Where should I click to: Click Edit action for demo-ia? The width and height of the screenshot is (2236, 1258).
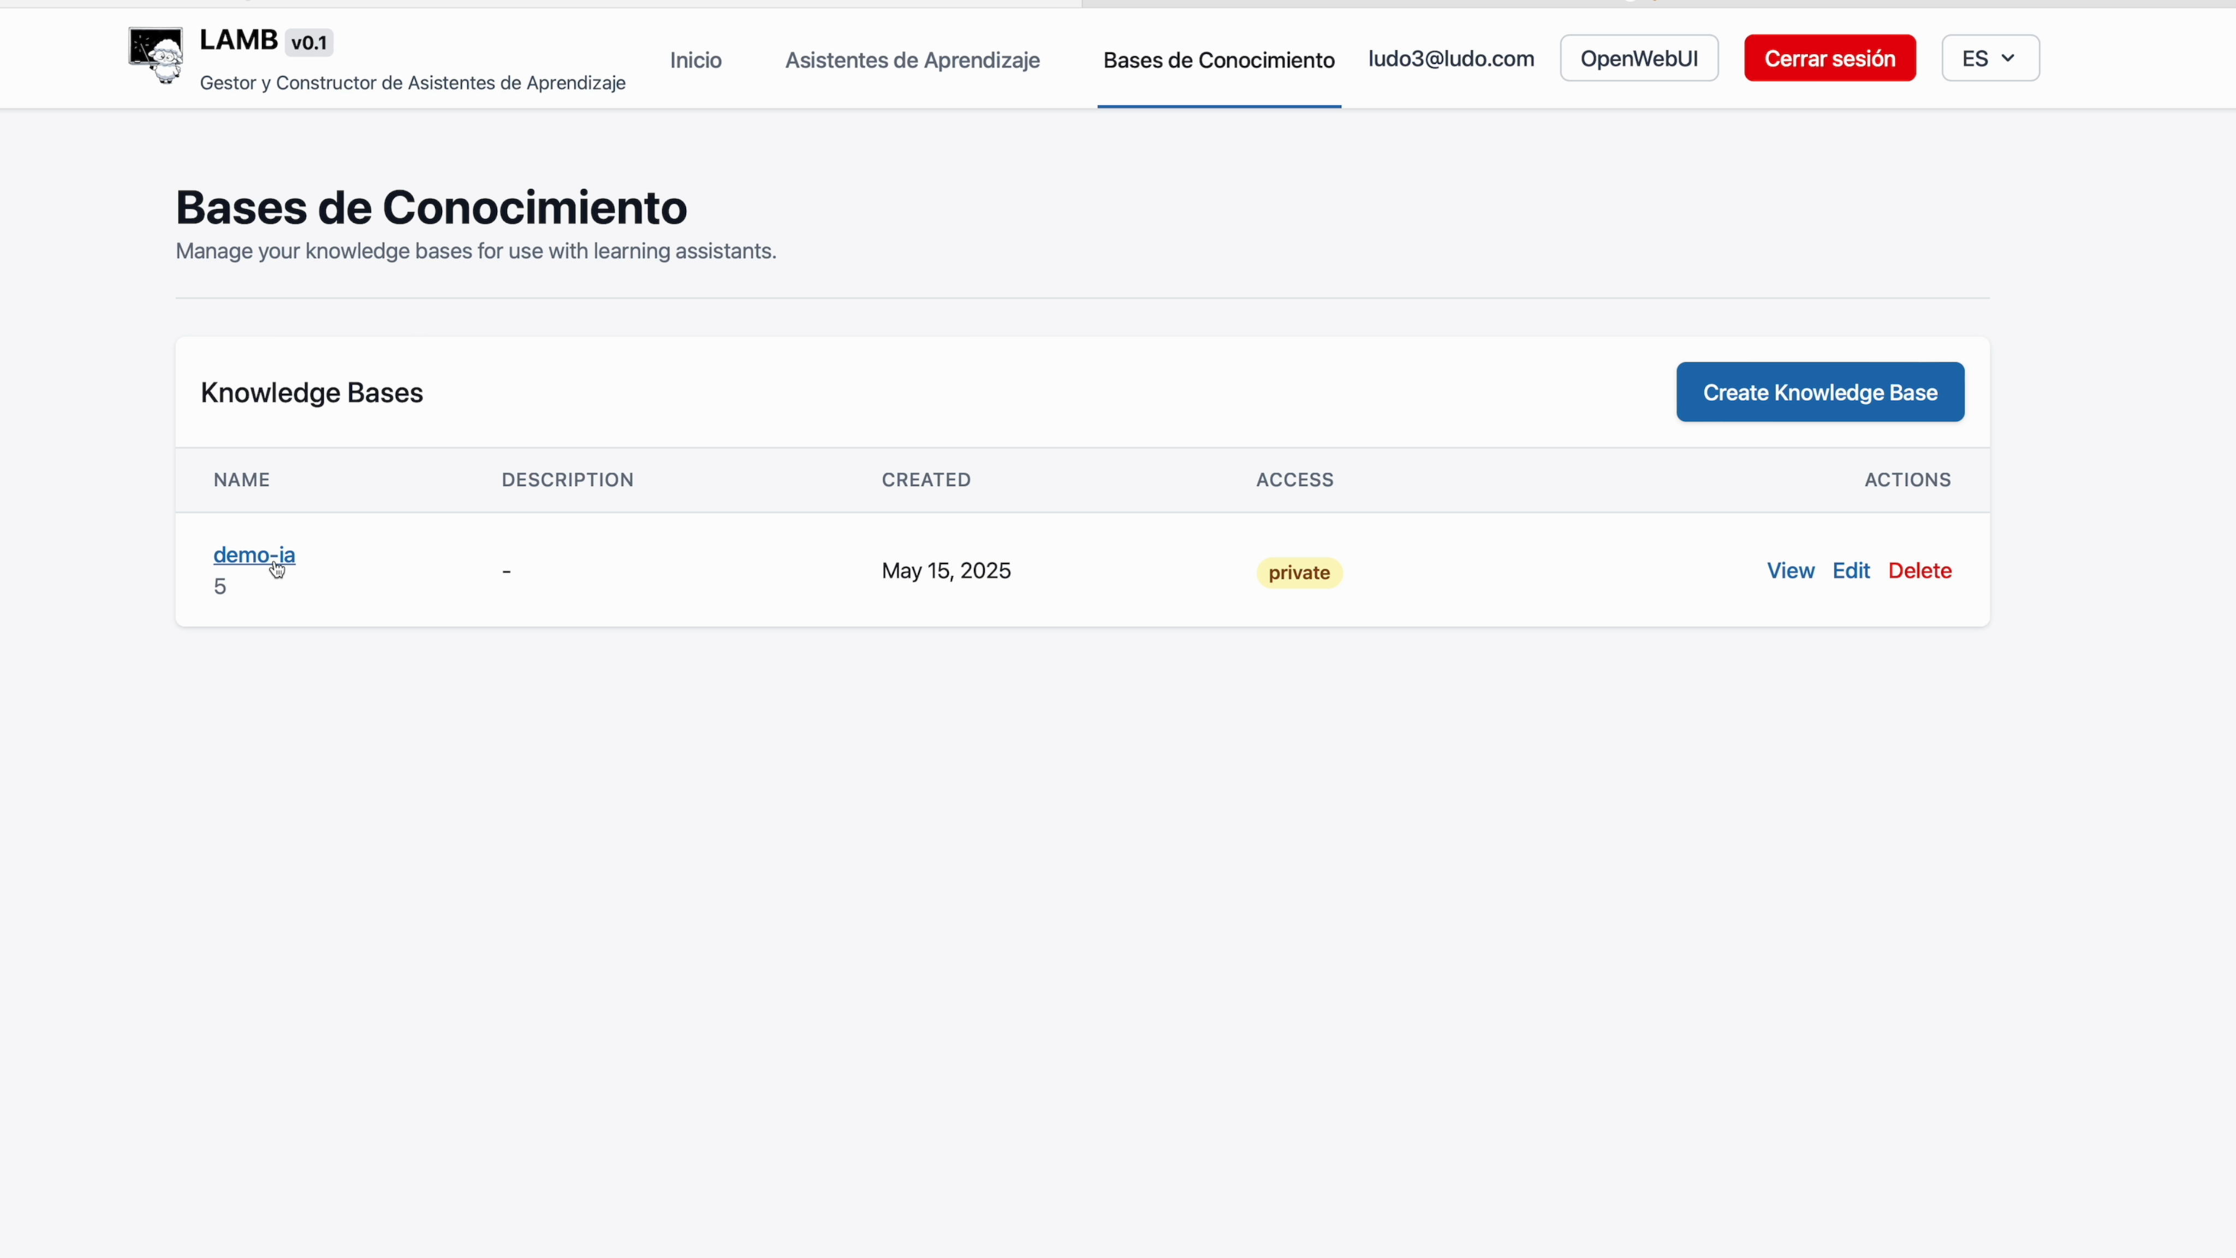1851,571
